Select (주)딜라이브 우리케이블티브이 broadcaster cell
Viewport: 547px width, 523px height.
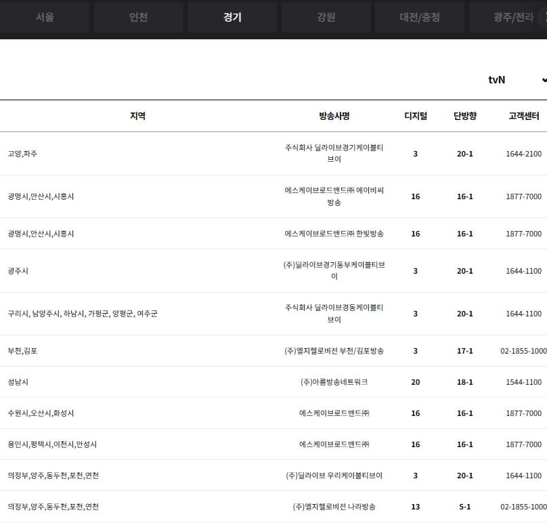[334, 476]
